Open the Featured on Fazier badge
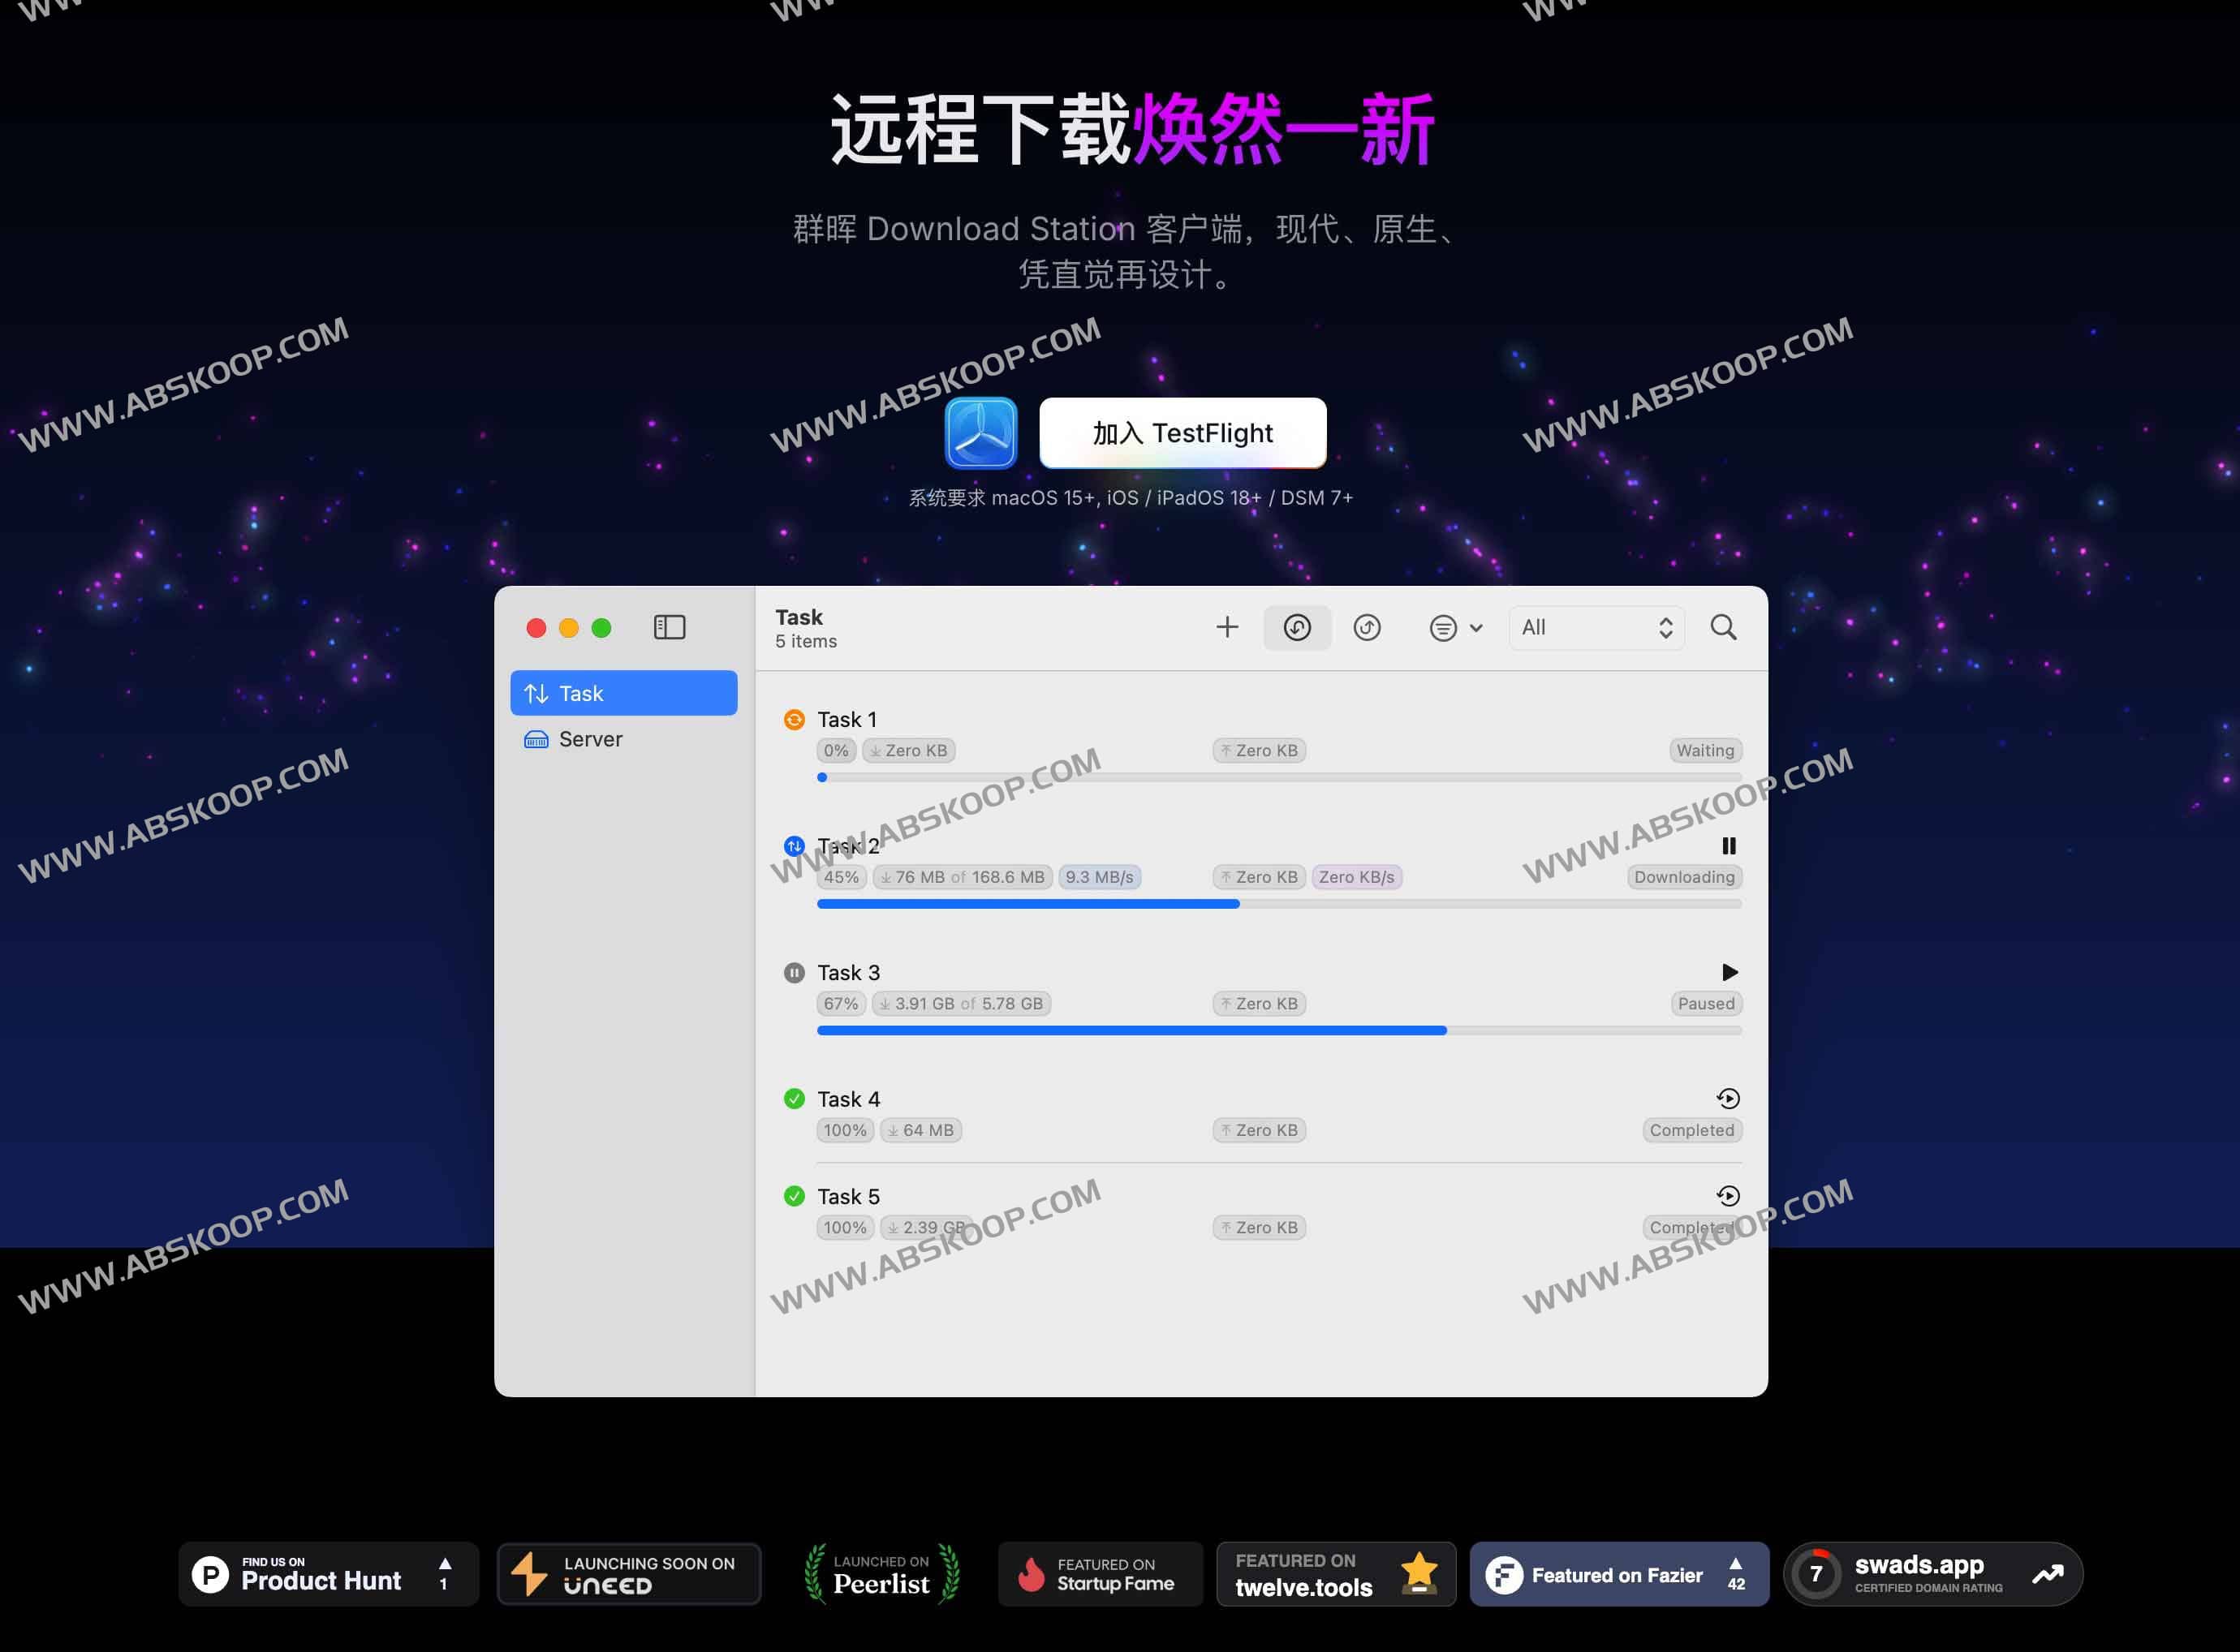2240x1652 pixels. 1618,1574
